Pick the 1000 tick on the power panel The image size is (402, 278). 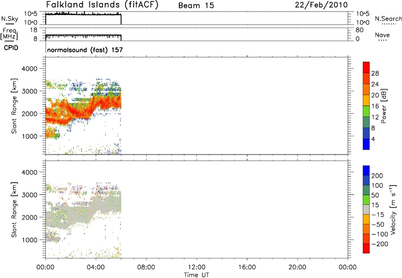tap(29, 136)
